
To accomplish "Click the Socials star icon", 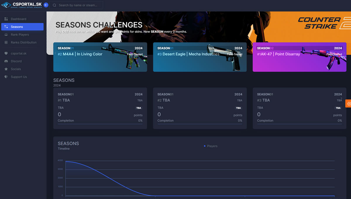I will coord(6,69).
